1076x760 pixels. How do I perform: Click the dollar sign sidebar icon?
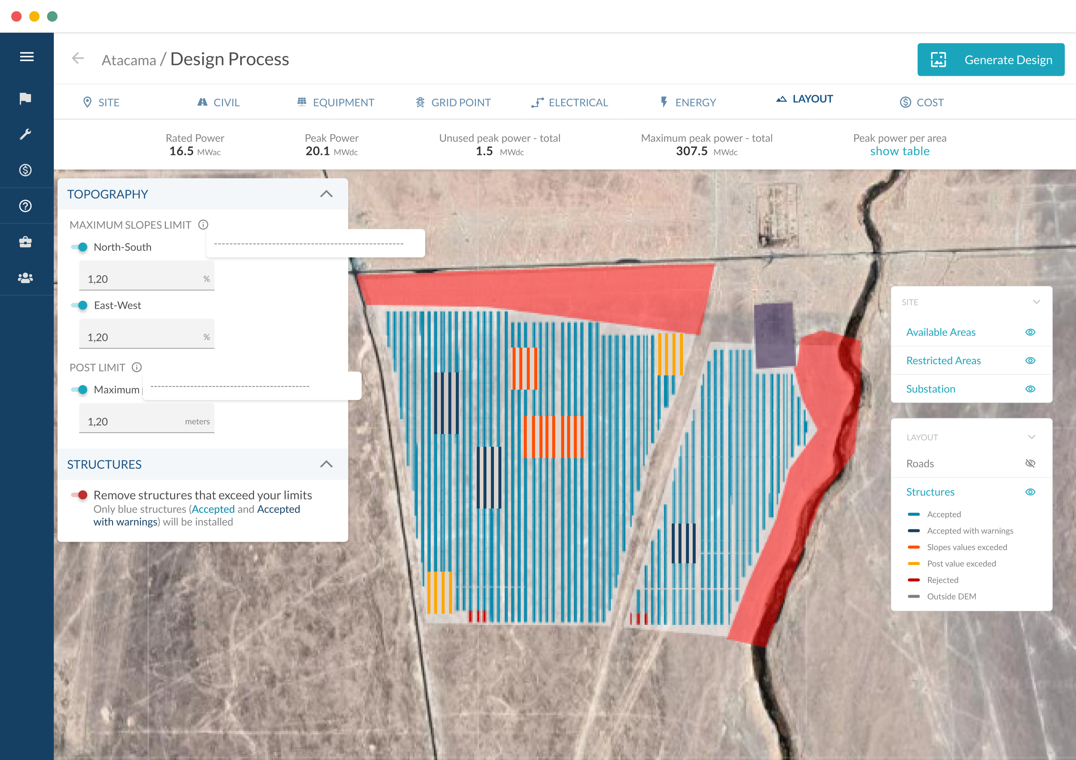click(26, 170)
